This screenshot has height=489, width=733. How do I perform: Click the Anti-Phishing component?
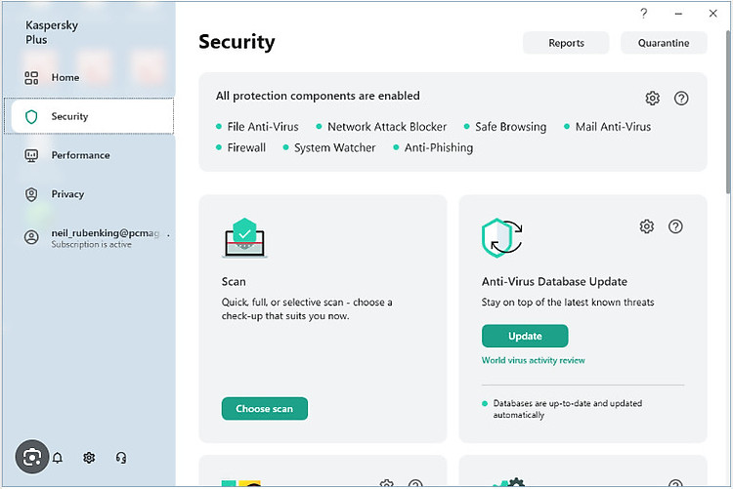[433, 147]
